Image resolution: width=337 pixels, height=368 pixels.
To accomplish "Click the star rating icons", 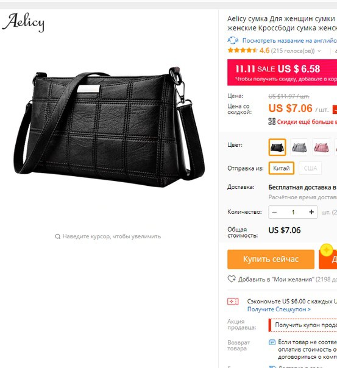I will [x=243, y=50].
